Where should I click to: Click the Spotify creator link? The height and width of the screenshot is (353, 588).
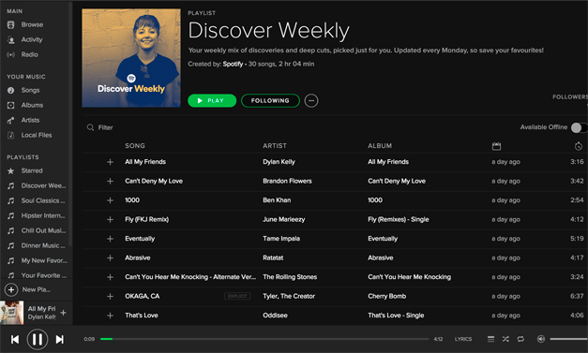click(x=233, y=64)
